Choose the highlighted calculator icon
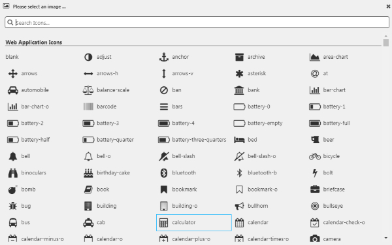392x245 pixels. [194, 223]
